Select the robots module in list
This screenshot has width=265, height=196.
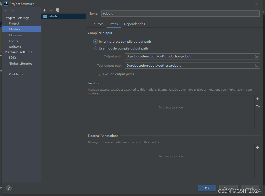(63, 16)
